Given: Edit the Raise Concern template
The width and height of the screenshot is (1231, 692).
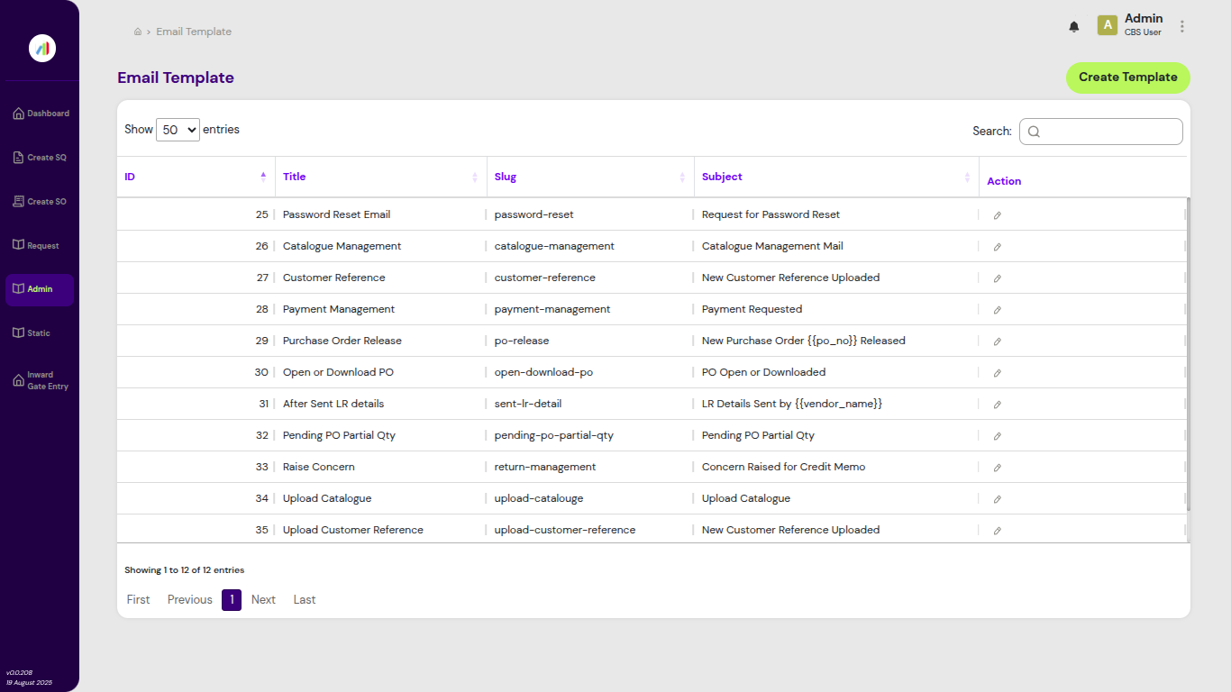Looking at the screenshot, I should [x=997, y=467].
